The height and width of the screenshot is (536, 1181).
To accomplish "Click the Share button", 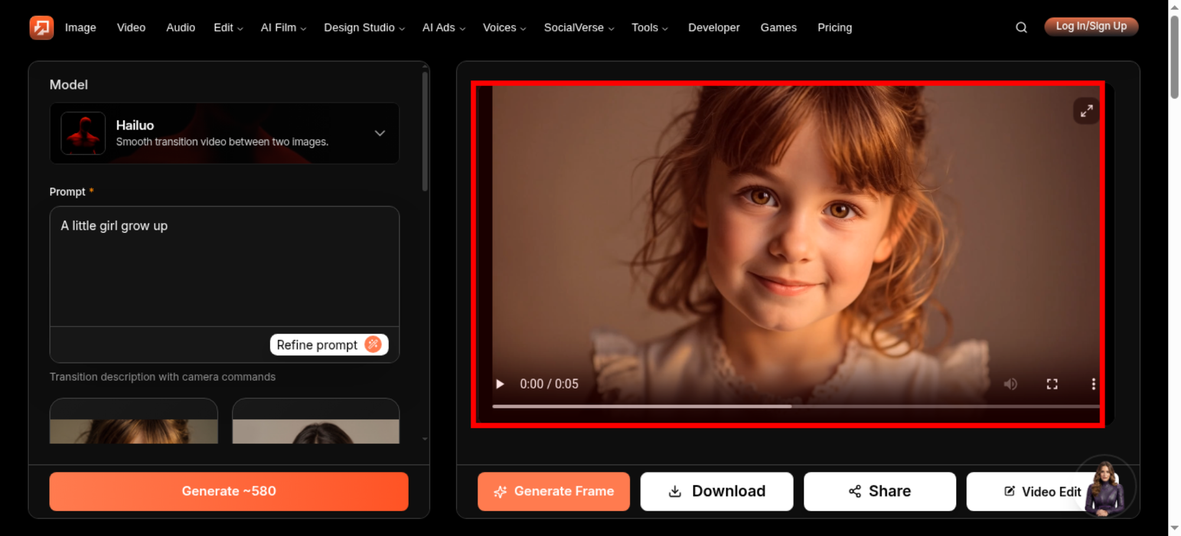I will tap(879, 491).
